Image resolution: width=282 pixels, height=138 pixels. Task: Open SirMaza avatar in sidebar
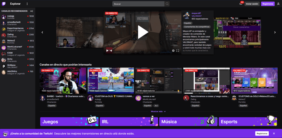[x=4, y=66]
